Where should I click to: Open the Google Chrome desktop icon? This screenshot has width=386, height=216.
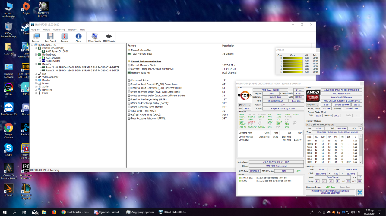(x=8, y=131)
